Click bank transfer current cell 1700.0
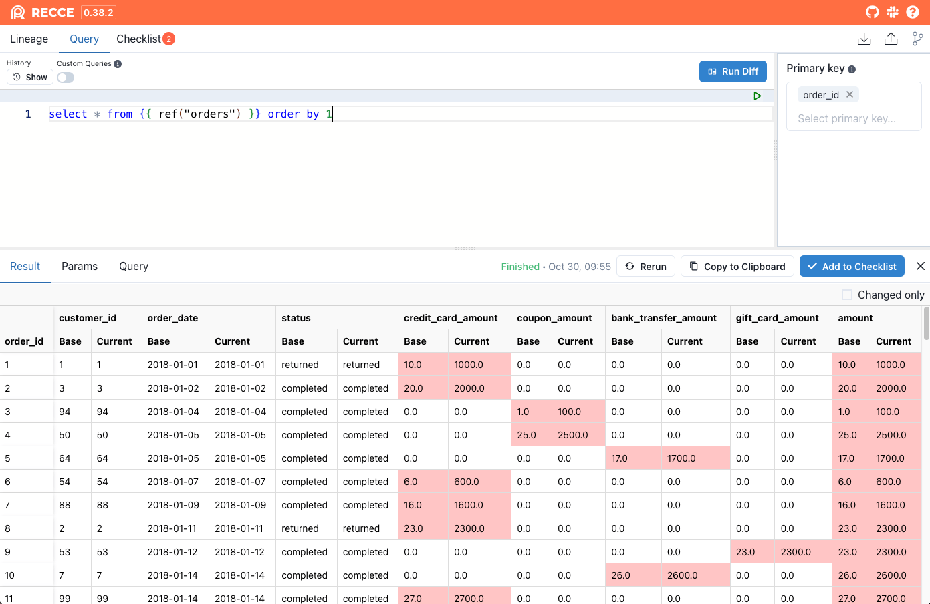The width and height of the screenshot is (930, 604). point(696,458)
